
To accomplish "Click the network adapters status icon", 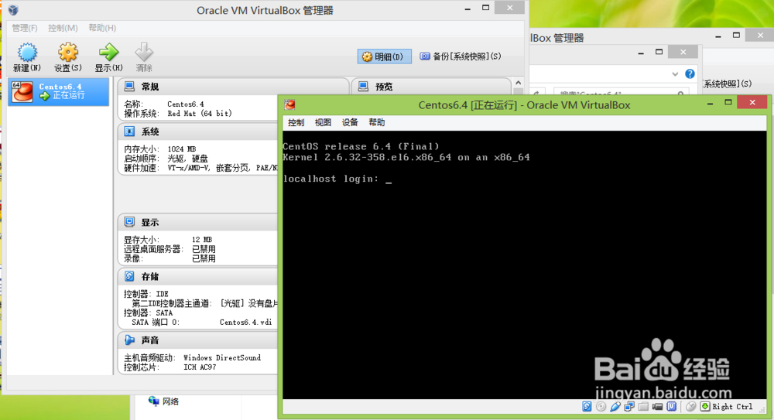I will point(629,406).
